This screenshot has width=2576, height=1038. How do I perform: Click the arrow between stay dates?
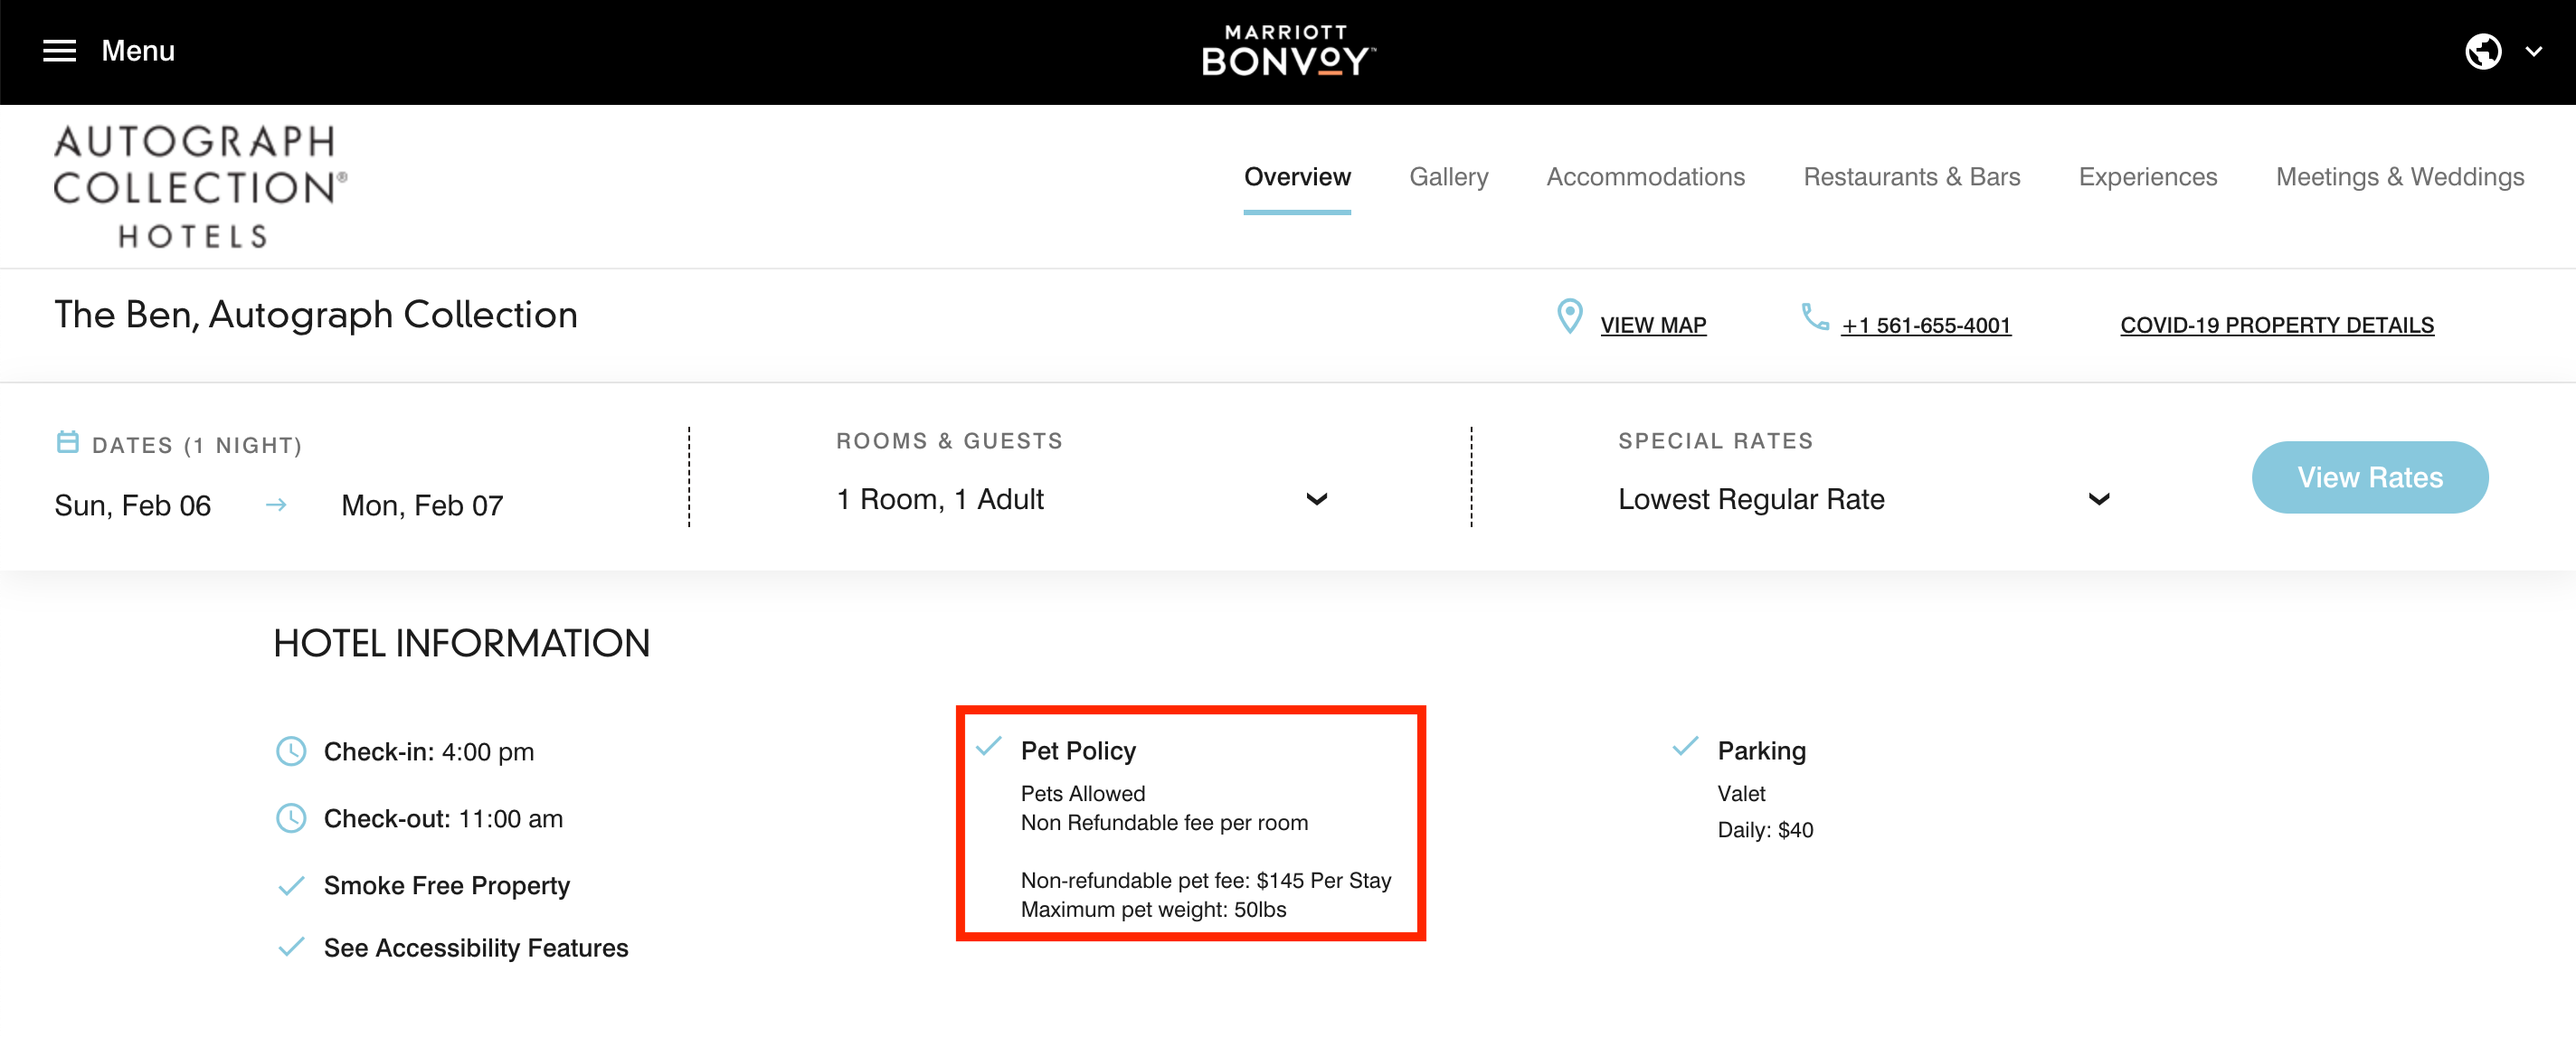click(x=276, y=505)
